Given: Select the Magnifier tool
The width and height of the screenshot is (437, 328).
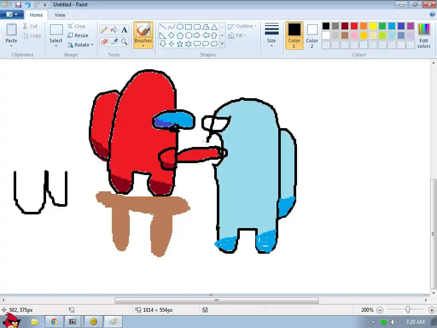Looking at the screenshot, I should click(x=124, y=42).
